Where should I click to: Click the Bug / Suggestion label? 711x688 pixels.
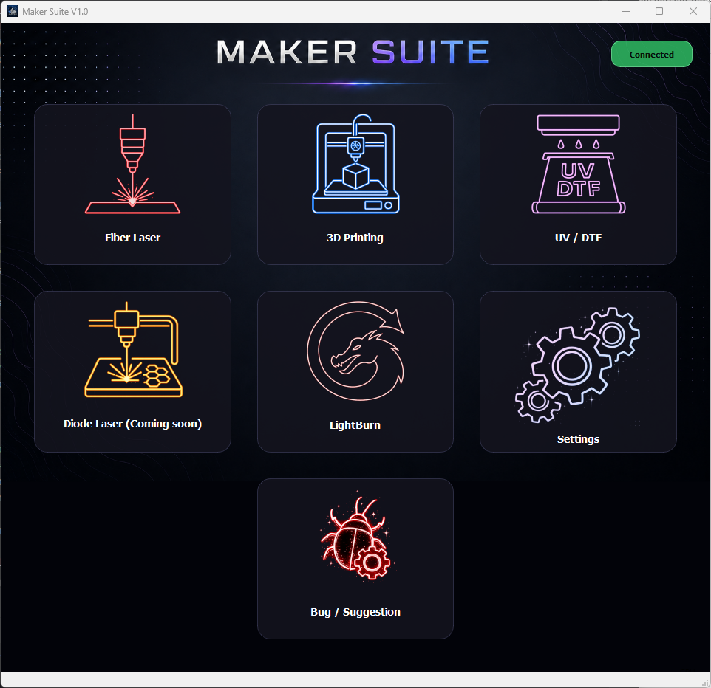coord(355,613)
